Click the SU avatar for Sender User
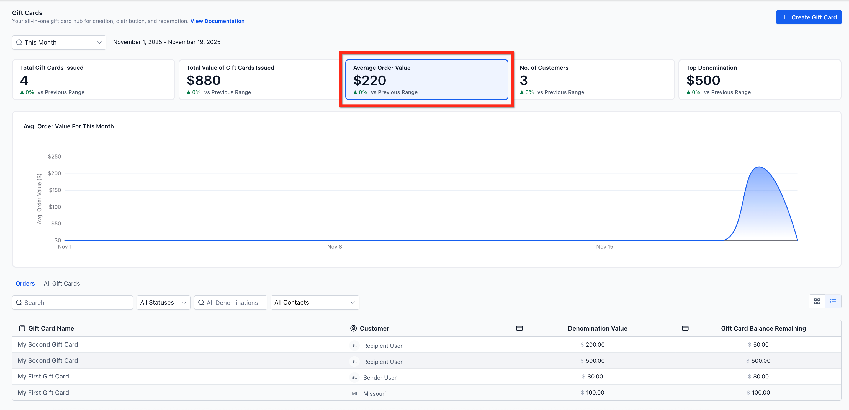This screenshot has width=849, height=410. tap(354, 377)
